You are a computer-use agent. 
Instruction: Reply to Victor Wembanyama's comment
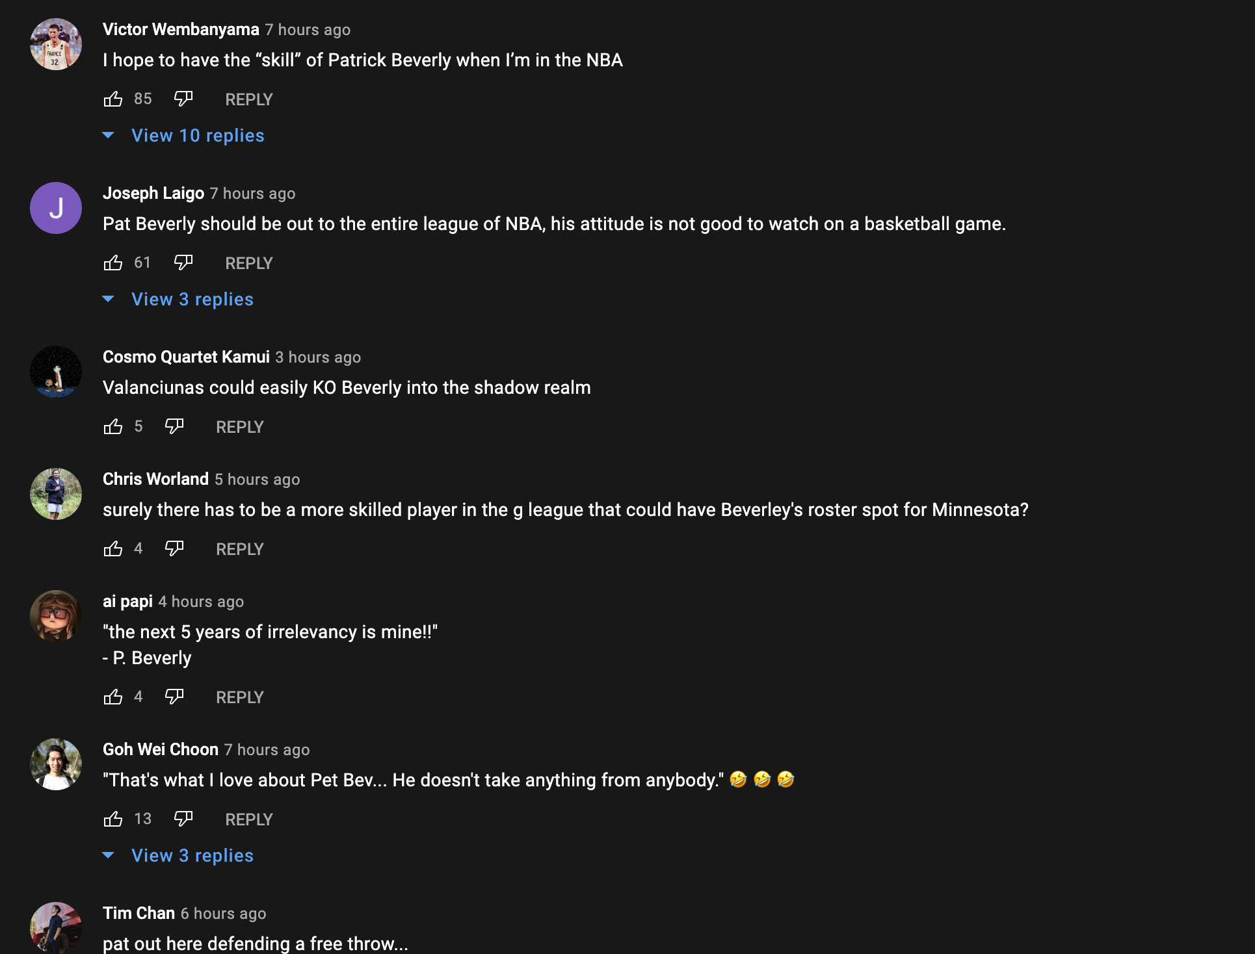pos(248,99)
